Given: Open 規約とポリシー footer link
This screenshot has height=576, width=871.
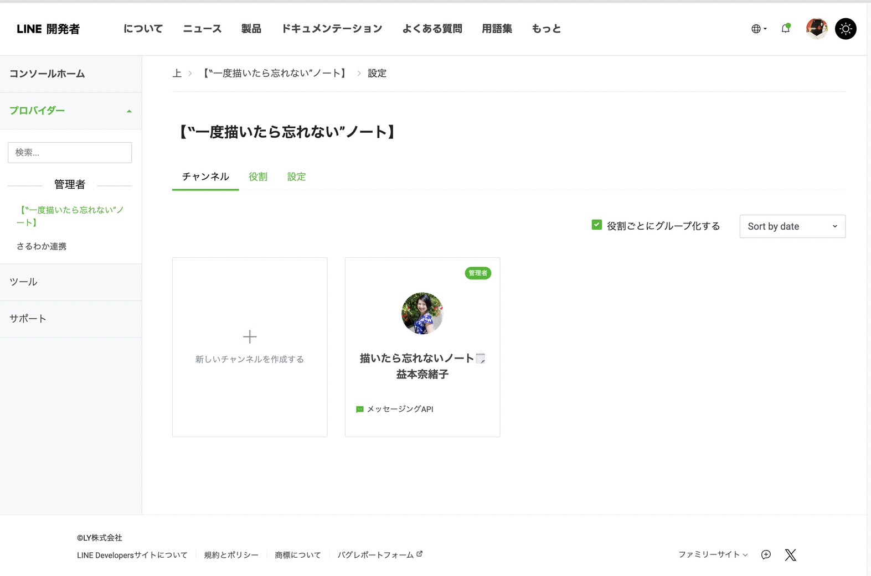Looking at the screenshot, I should click(x=231, y=555).
